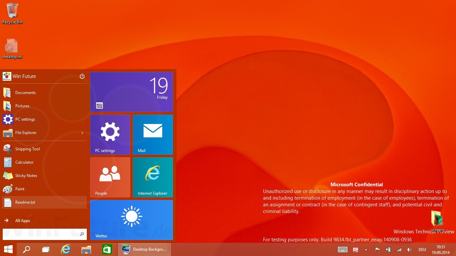The width and height of the screenshot is (456, 256).
Task: Click the Start menu search box
Action: pos(45,234)
